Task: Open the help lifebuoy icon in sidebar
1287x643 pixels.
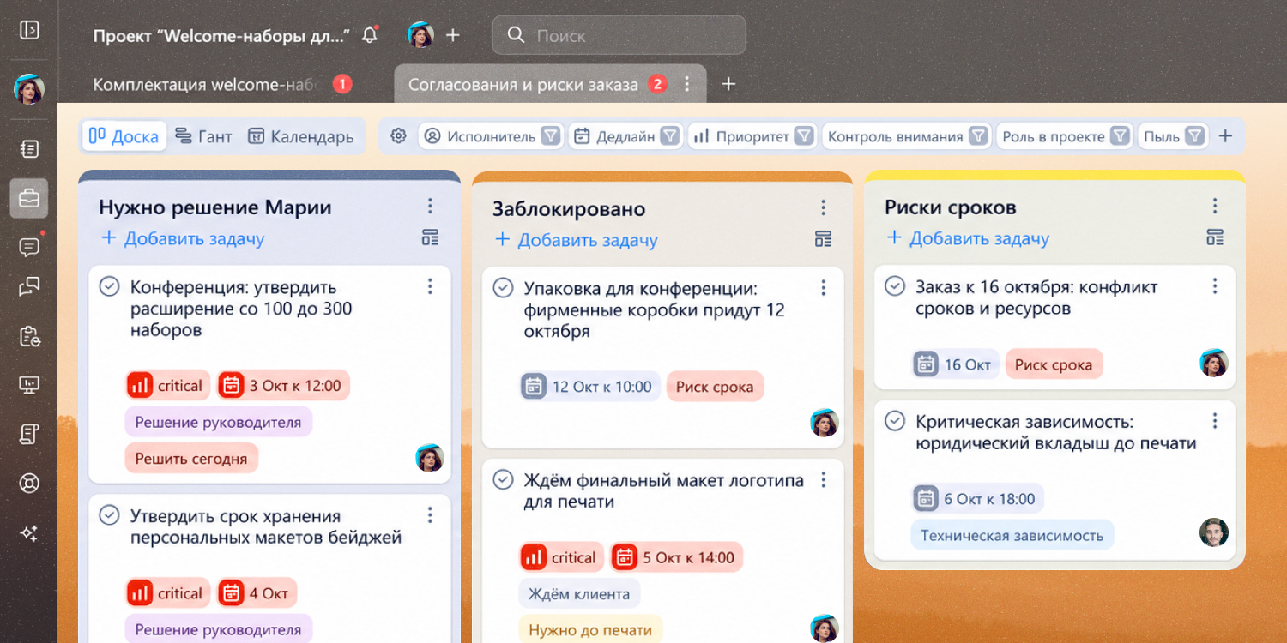Action: (x=29, y=484)
